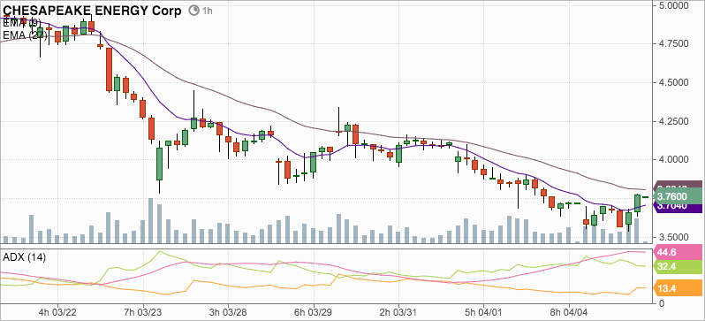This screenshot has height=321, width=705.
Task: Click the 3h 03/28 time axis label
Action: click(x=228, y=312)
